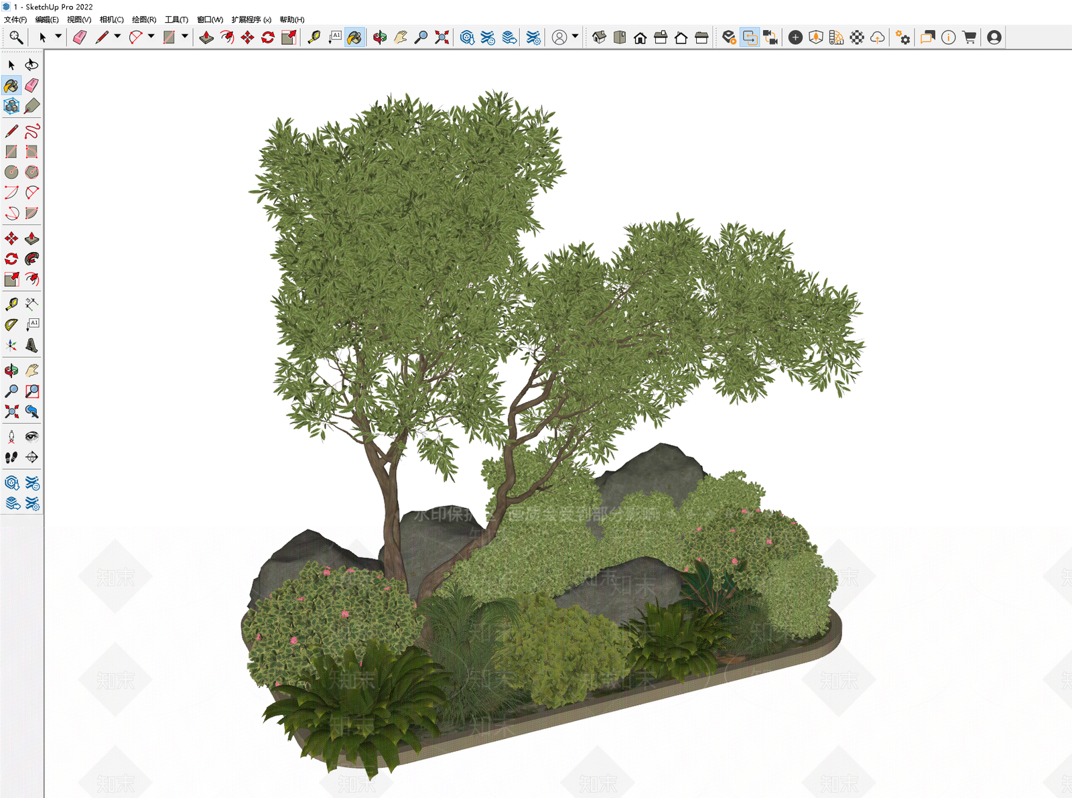The height and width of the screenshot is (798, 1072).
Task: Switch to Iso view house icon
Action: 600,38
